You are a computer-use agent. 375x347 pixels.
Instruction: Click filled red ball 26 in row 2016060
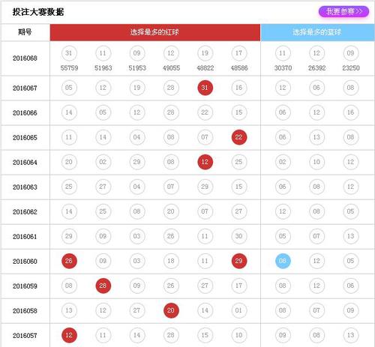click(x=69, y=261)
